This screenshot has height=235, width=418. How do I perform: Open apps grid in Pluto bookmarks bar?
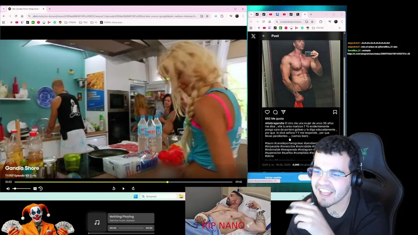tap(3, 22)
